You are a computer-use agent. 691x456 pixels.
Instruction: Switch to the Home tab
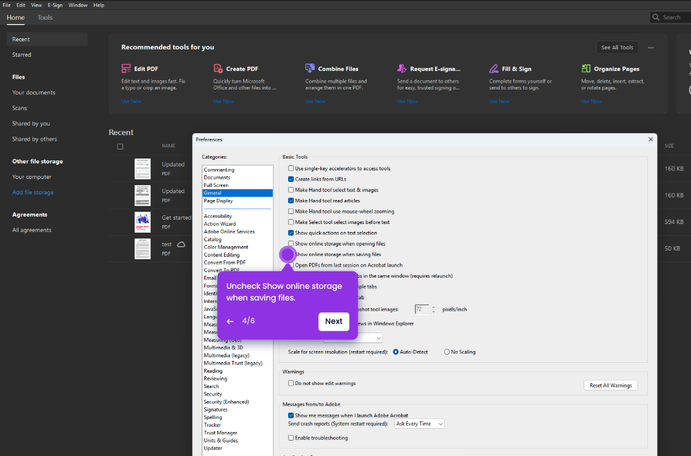tap(15, 17)
